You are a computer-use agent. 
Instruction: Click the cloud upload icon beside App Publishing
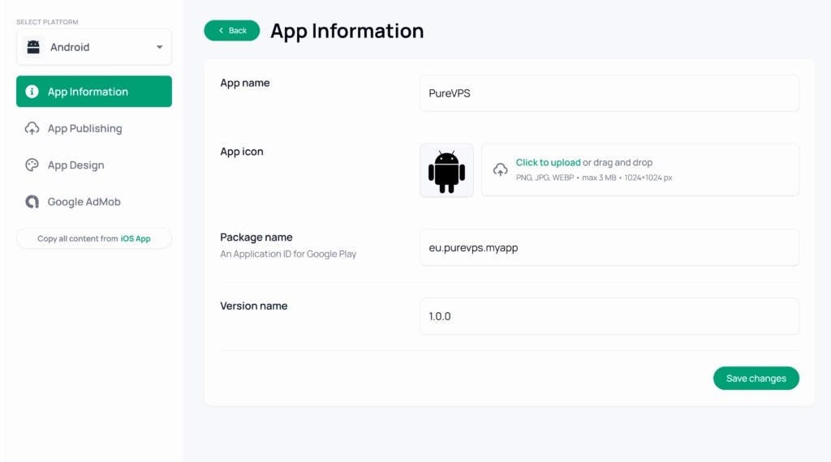[x=32, y=128]
